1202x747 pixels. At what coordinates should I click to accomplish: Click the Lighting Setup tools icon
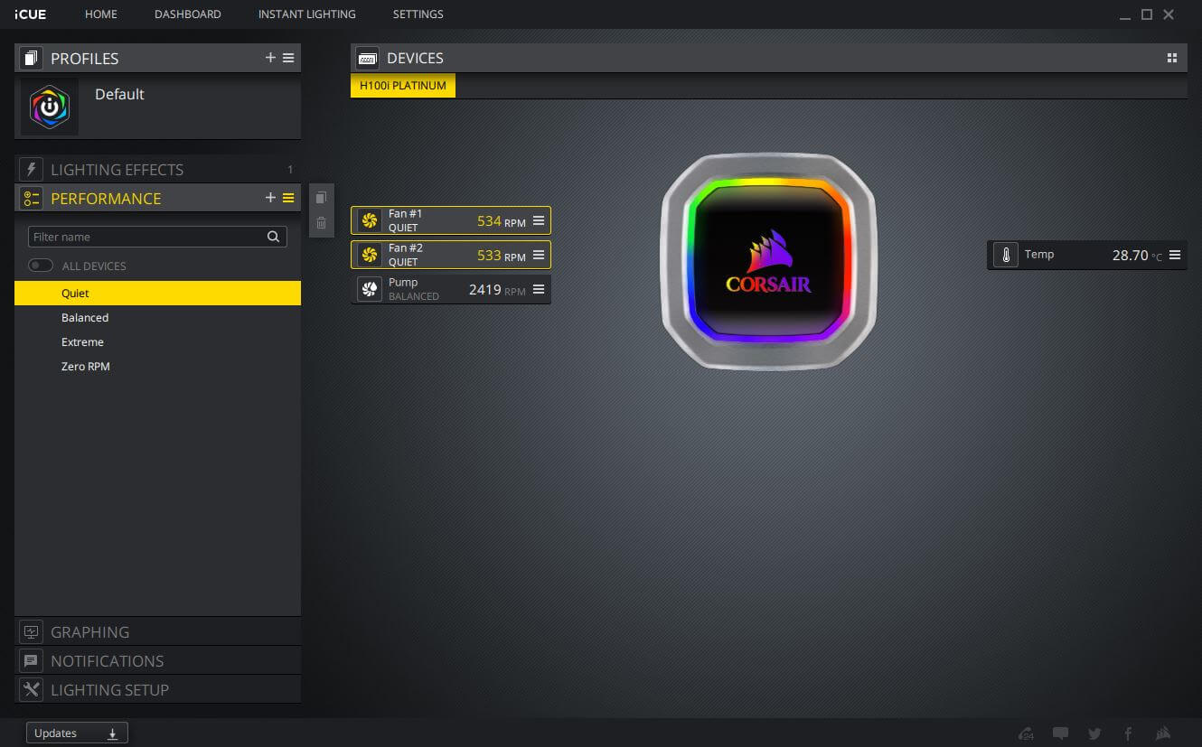pos(32,690)
